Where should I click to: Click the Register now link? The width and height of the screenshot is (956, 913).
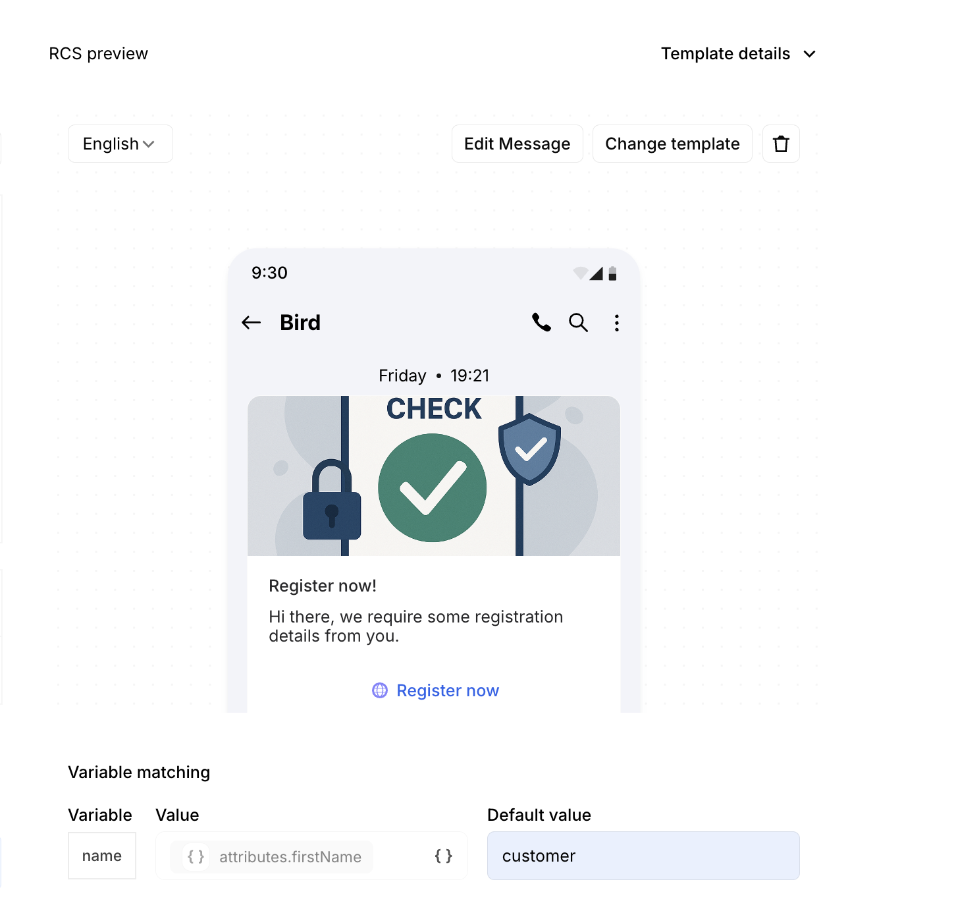coord(448,690)
